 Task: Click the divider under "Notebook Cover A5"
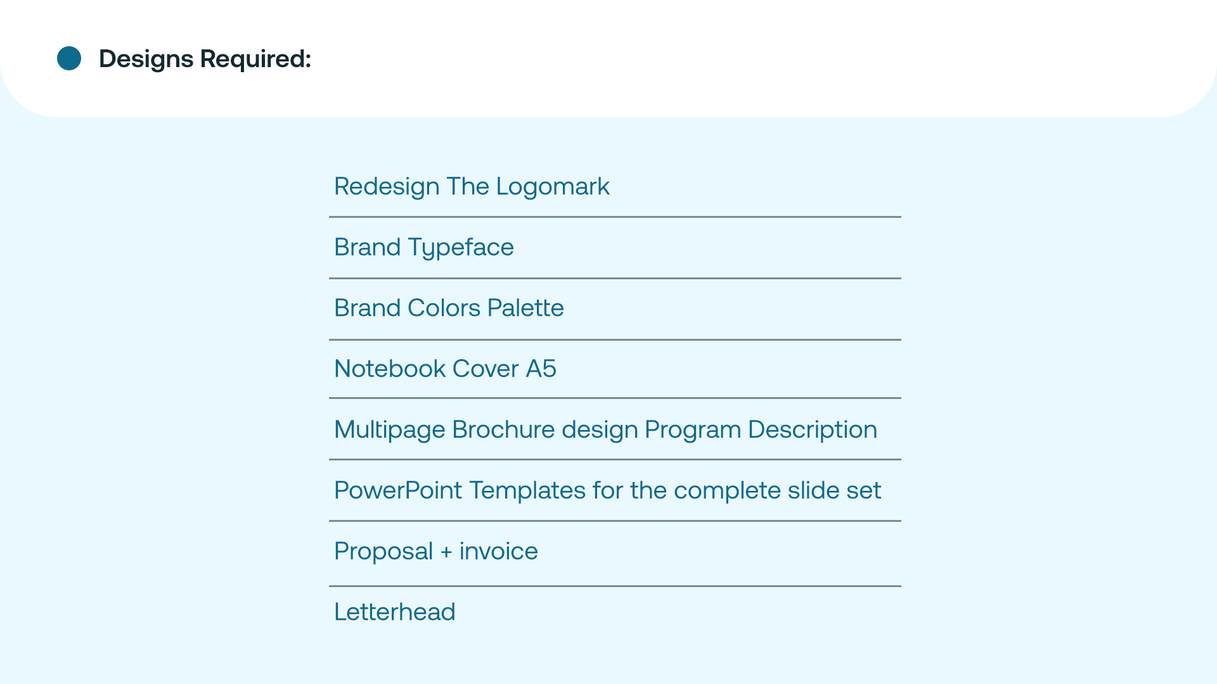pos(615,398)
